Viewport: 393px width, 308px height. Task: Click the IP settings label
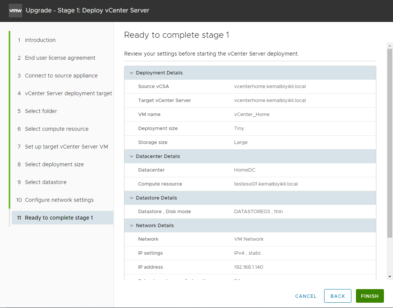click(x=150, y=253)
